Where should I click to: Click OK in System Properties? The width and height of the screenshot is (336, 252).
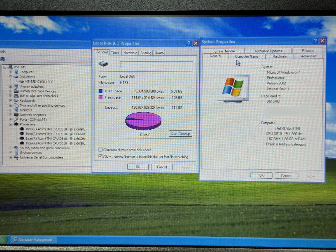pyautogui.click(x=261, y=176)
